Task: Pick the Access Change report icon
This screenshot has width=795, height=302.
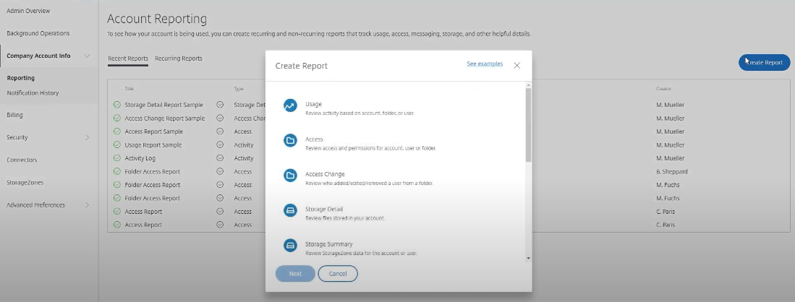Action: (290, 175)
